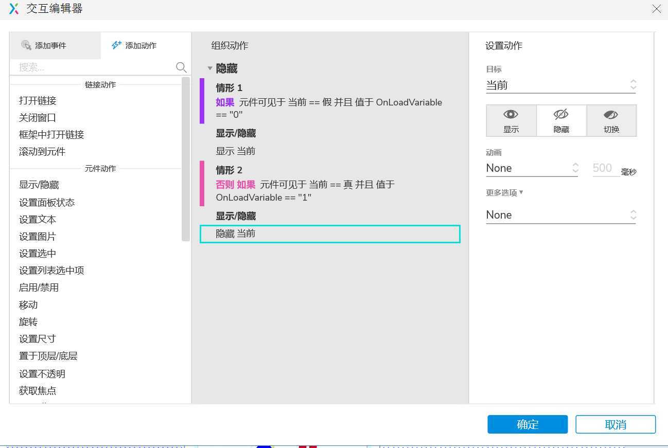Click the 取消 button
The height and width of the screenshot is (448, 668).
[x=616, y=424]
